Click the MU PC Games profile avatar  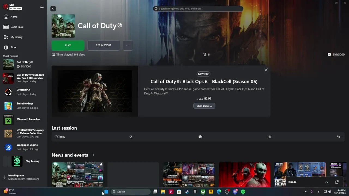tap(5, 7)
